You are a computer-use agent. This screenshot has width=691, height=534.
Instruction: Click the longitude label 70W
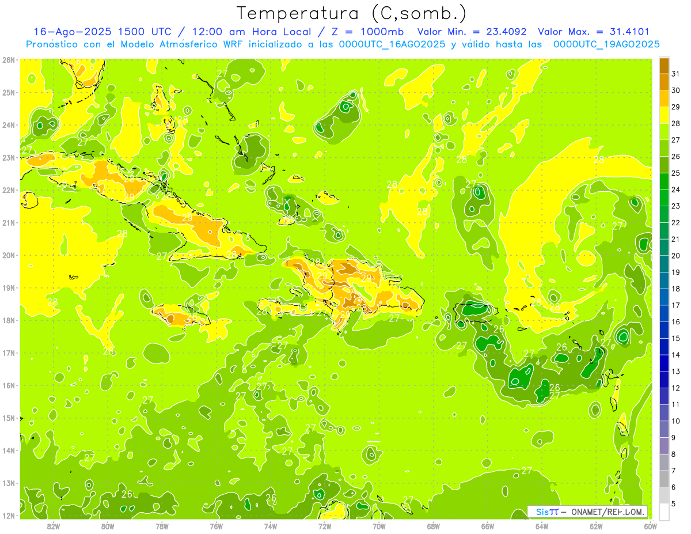(x=379, y=526)
